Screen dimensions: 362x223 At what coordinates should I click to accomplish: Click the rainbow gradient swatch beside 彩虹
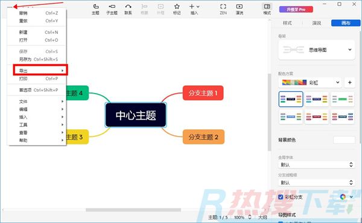coord(294,82)
